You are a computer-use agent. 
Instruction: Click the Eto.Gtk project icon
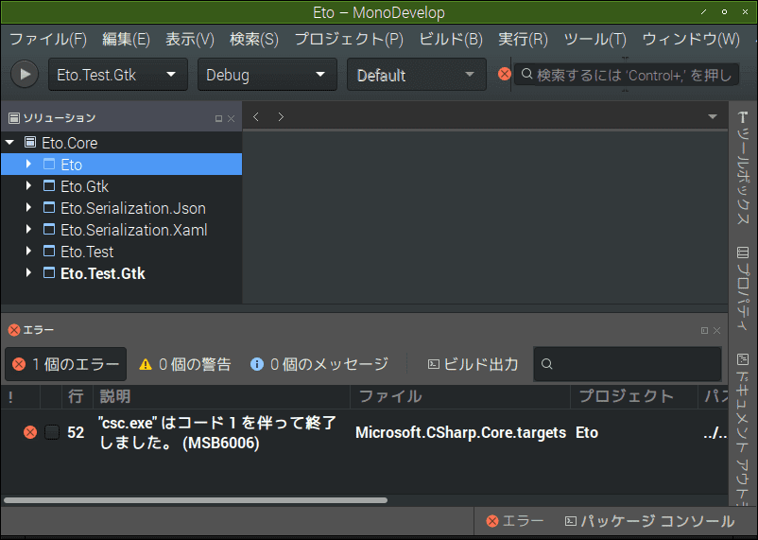coord(49,185)
